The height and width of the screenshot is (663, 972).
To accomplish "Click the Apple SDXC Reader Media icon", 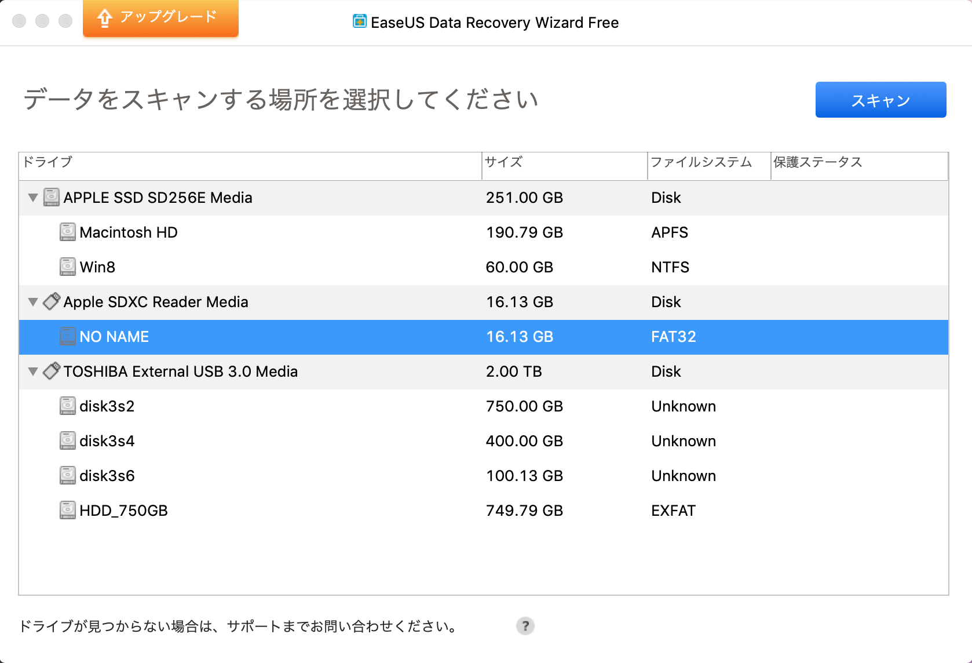I will (52, 301).
